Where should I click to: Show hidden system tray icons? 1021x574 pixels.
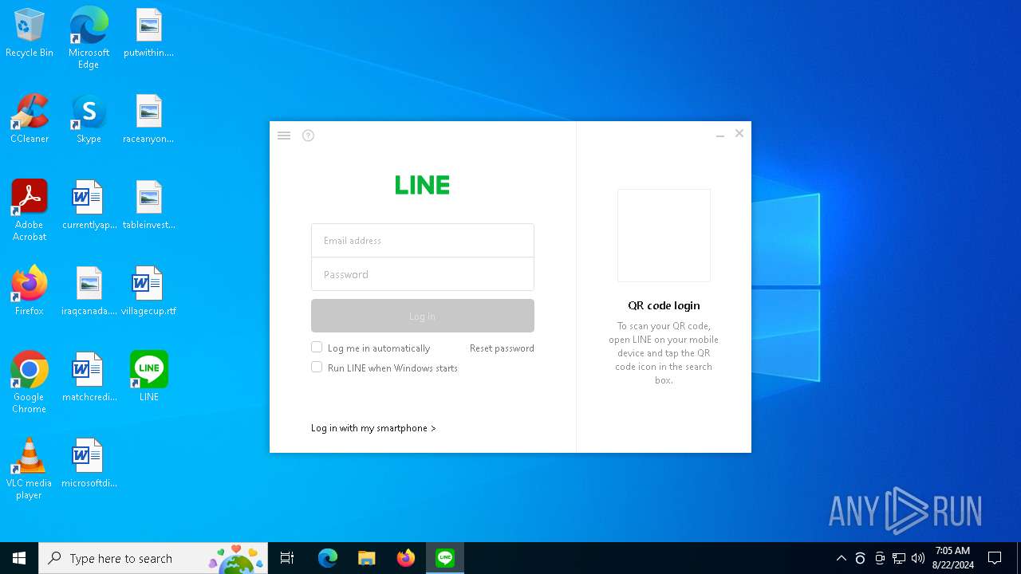coord(841,558)
